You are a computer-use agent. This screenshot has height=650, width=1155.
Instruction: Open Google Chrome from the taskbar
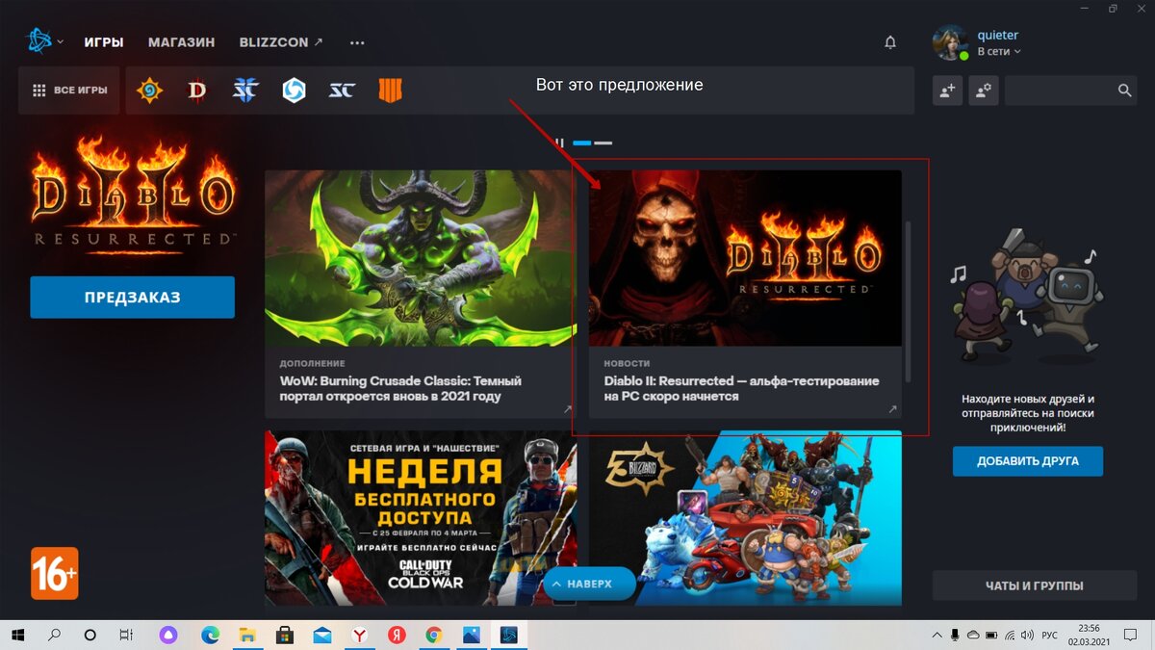point(433,636)
